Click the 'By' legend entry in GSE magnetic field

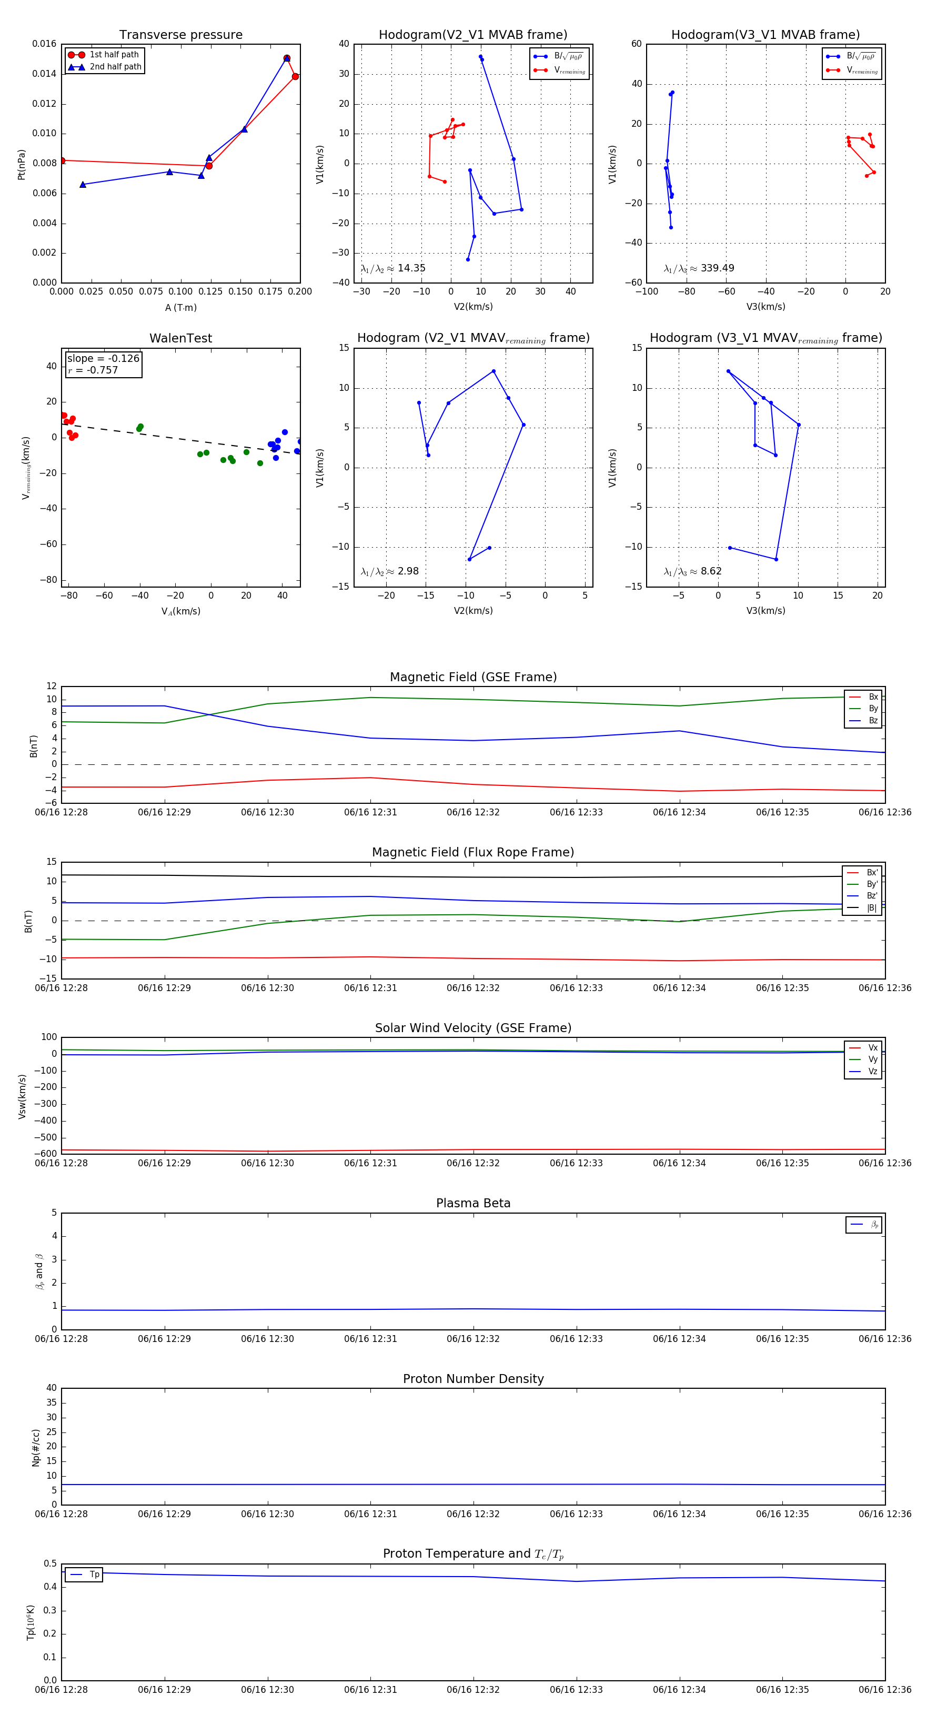[863, 708]
